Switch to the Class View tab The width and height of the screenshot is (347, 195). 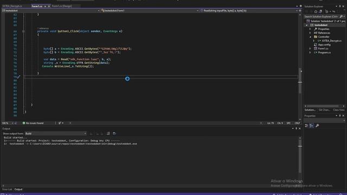coord(338,110)
